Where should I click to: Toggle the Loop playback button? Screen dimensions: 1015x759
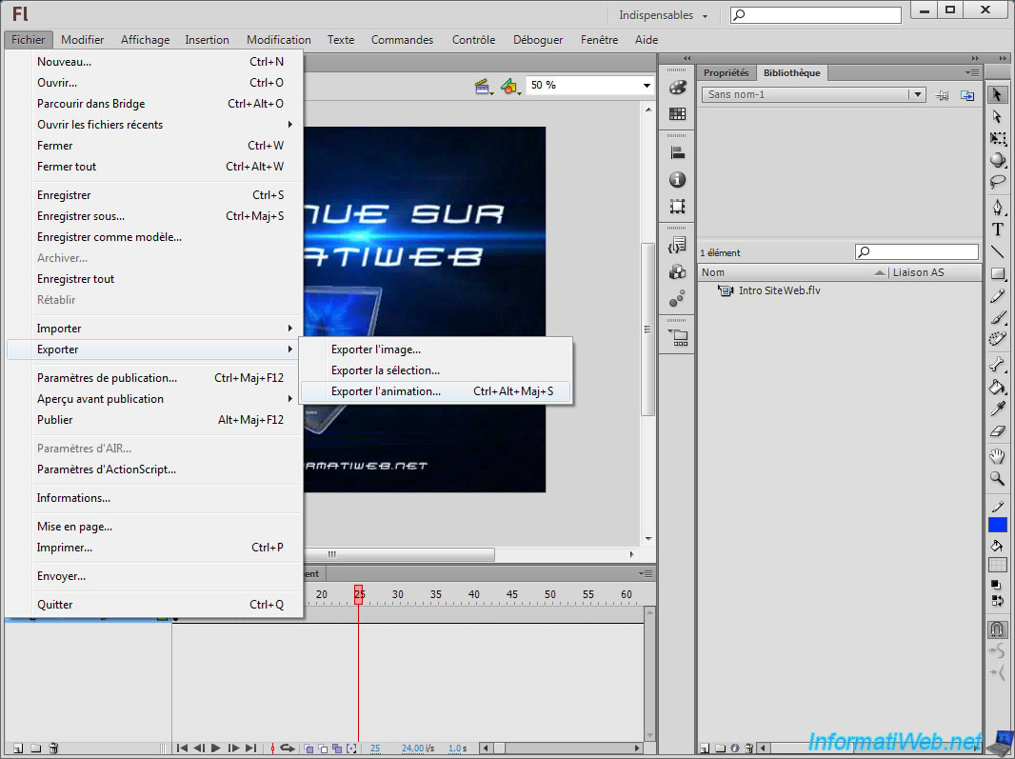coord(287,748)
